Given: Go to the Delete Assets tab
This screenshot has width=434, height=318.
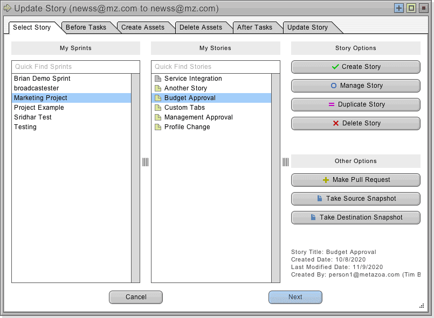Looking at the screenshot, I should click(201, 27).
